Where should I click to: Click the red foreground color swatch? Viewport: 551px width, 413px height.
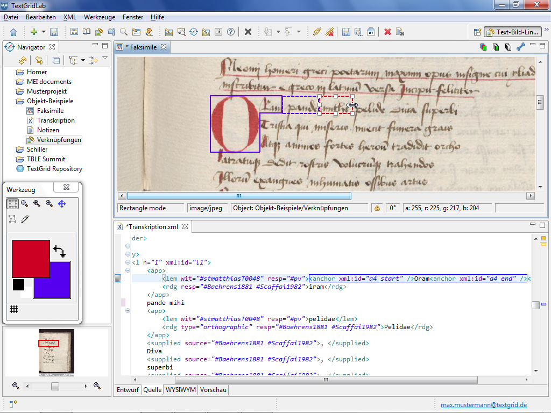(x=31, y=258)
